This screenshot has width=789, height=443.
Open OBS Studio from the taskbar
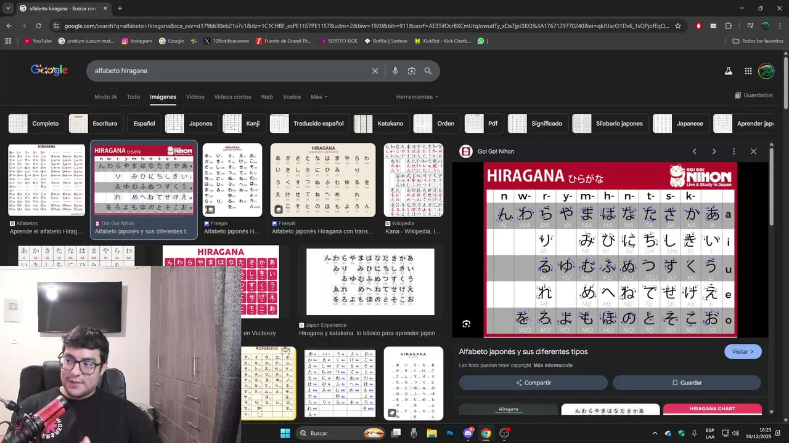click(504, 433)
